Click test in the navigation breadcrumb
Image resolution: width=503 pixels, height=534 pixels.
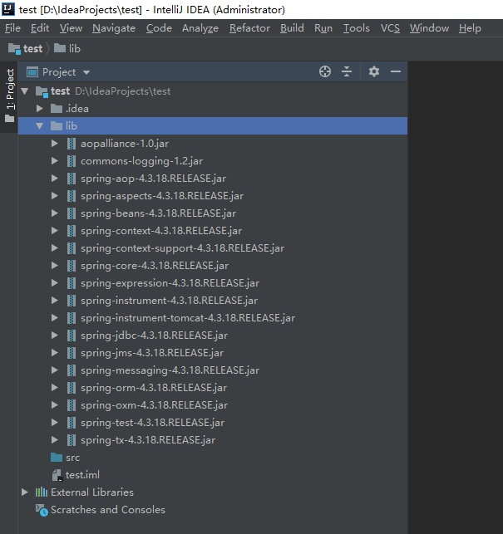(x=32, y=49)
